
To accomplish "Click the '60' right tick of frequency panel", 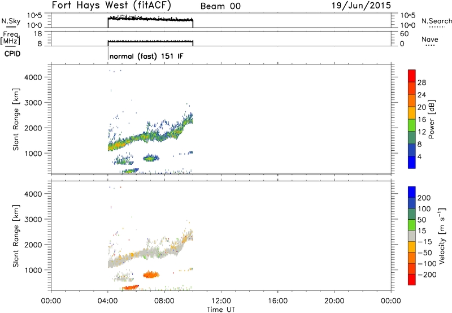I will [404, 34].
